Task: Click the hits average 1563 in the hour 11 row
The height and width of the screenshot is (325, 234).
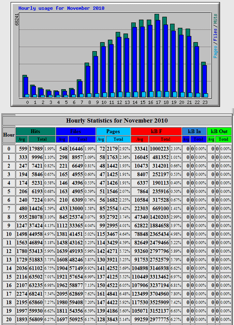Action: coord(22,243)
